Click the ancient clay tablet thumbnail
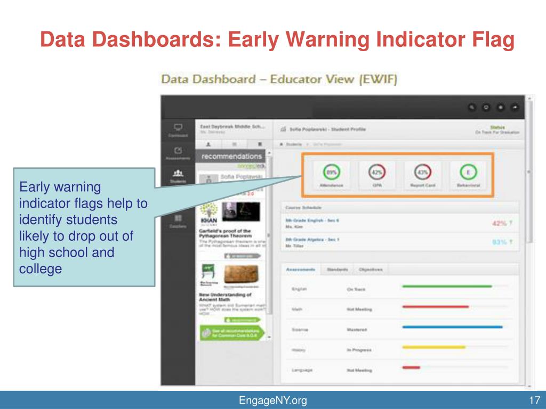The width and height of the screenshot is (546, 409). [241, 275]
